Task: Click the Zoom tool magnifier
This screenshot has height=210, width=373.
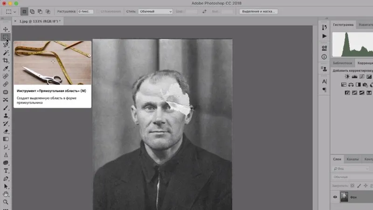Action: 6,202
